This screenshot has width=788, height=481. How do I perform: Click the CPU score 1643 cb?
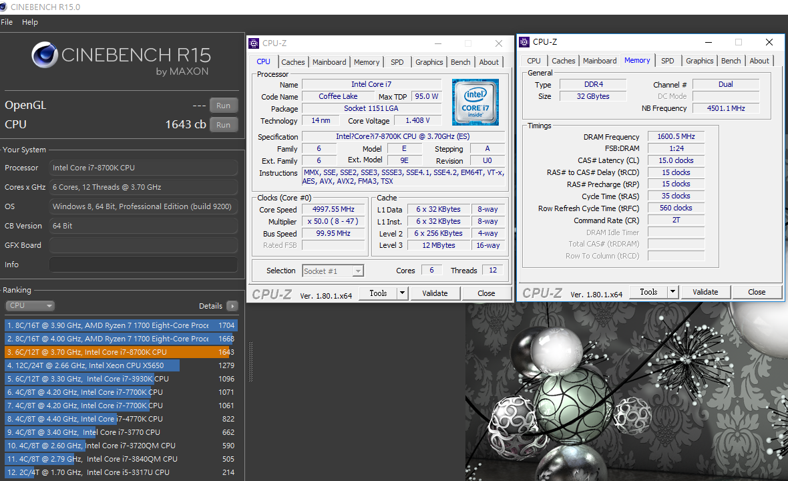tap(186, 124)
